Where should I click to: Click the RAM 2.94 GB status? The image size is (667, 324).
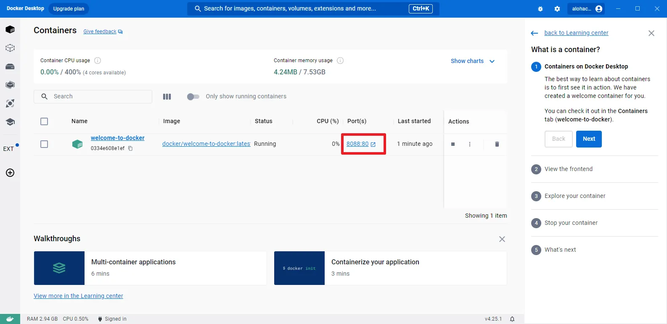click(x=42, y=319)
